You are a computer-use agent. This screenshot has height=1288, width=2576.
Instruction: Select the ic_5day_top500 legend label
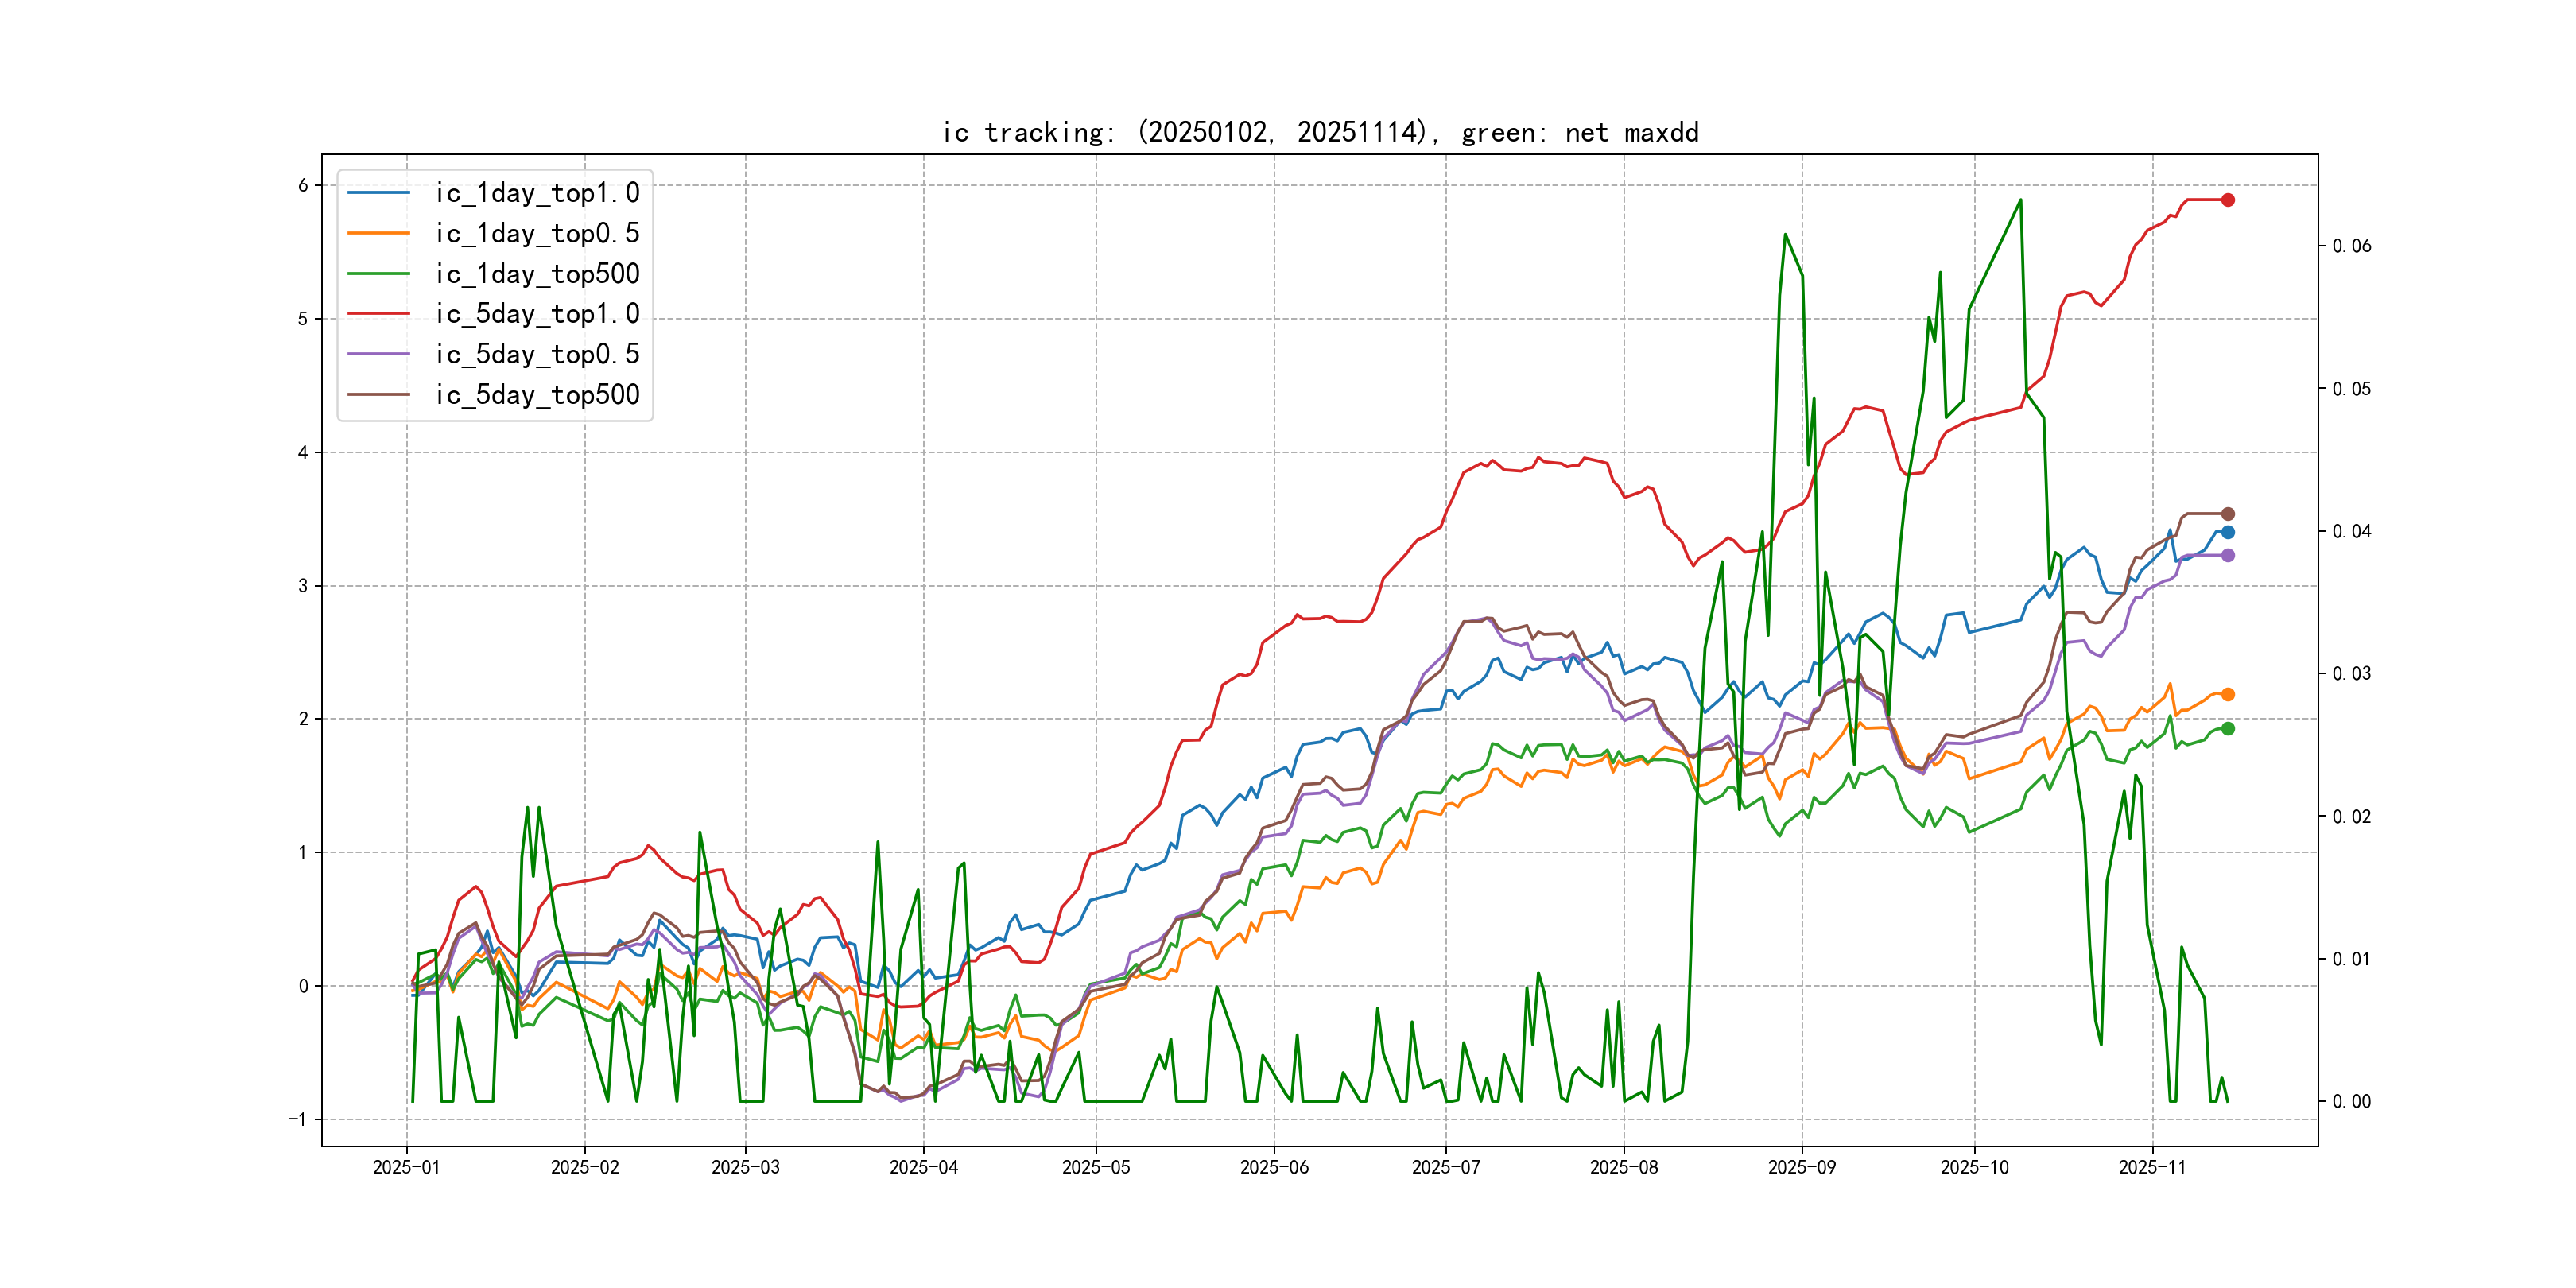pos(537,395)
